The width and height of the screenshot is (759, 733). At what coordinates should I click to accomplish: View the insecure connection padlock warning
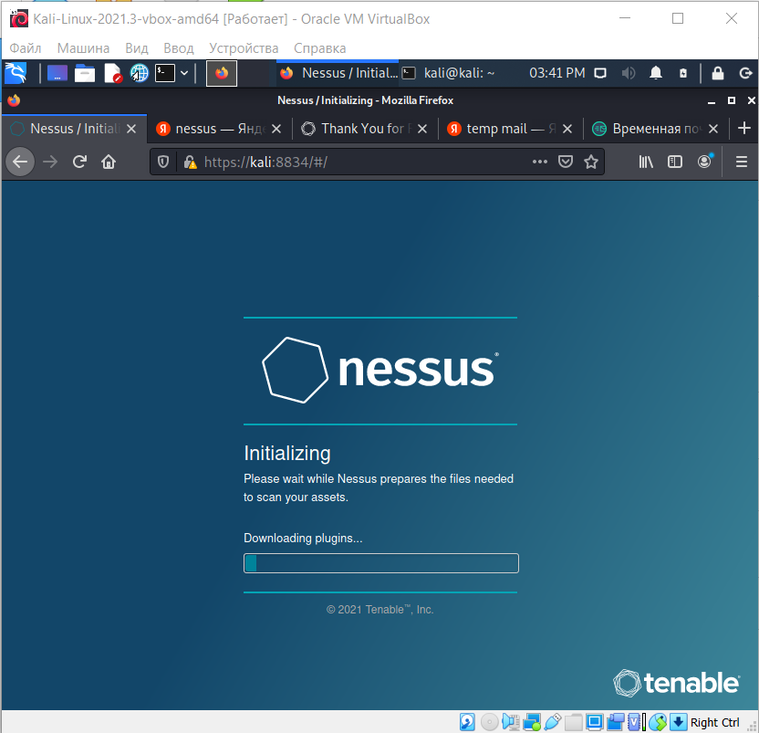click(190, 162)
